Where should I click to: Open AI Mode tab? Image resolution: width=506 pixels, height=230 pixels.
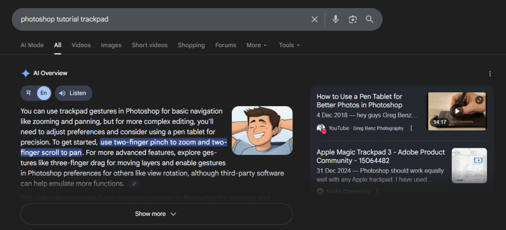click(x=32, y=45)
